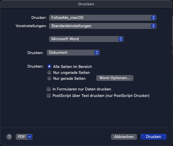Click the Dokument selector arrows icon

tap(97, 53)
